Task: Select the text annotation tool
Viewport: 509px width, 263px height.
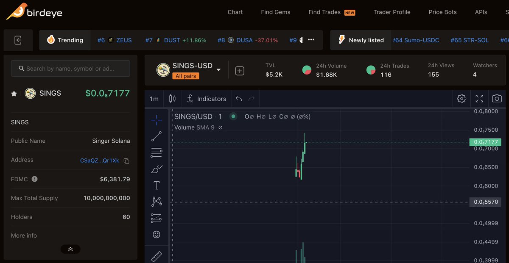Action: (x=157, y=185)
